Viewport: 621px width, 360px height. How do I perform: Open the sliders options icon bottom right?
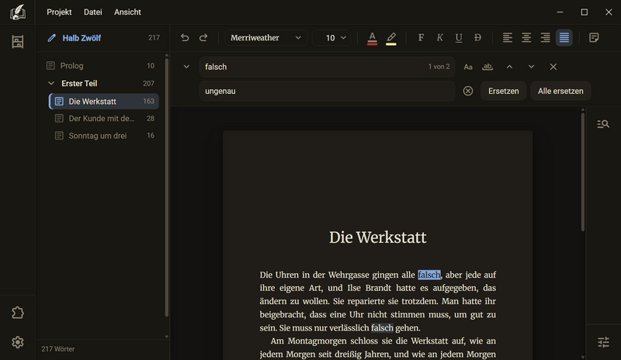(x=603, y=342)
